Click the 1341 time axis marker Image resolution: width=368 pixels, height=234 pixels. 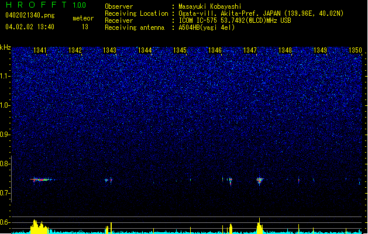(40, 50)
